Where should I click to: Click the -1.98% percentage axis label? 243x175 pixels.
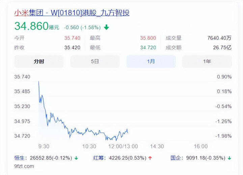[x=223, y=136]
